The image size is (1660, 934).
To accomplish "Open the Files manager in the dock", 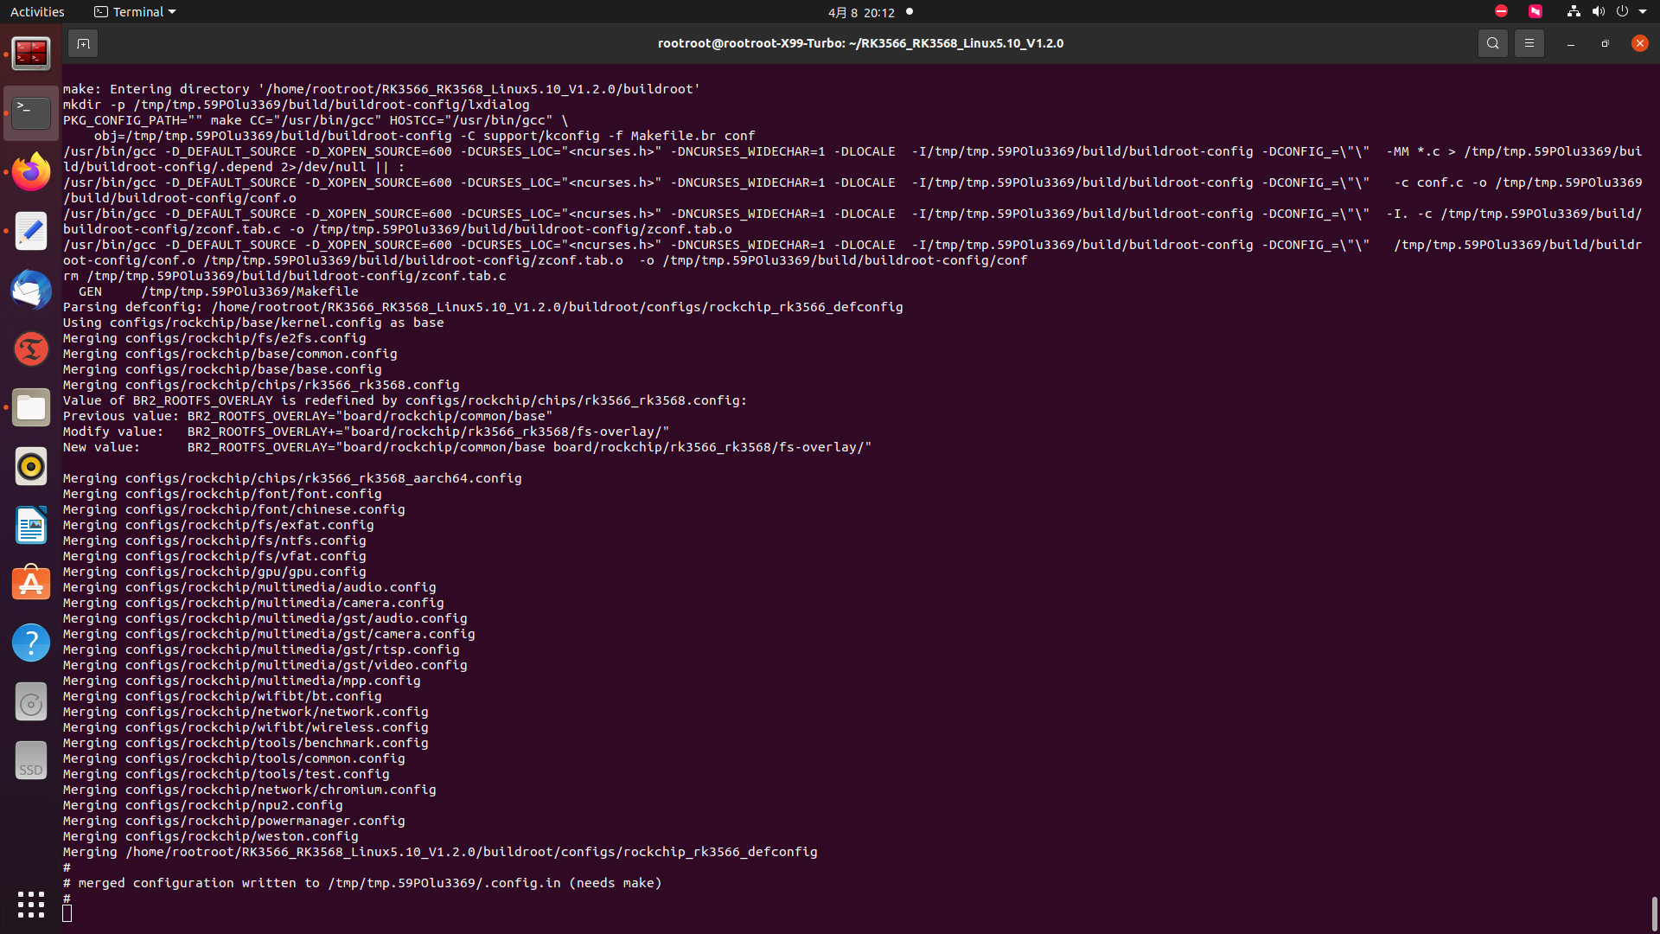I will pyautogui.click(x=31, y=407).
